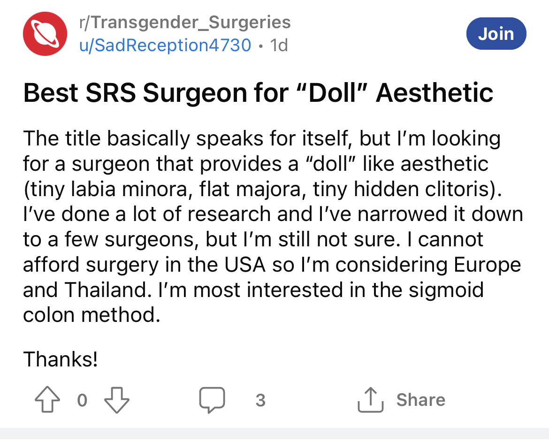Click the Share label text
549x442 pixels.
(x=421, y=400)
